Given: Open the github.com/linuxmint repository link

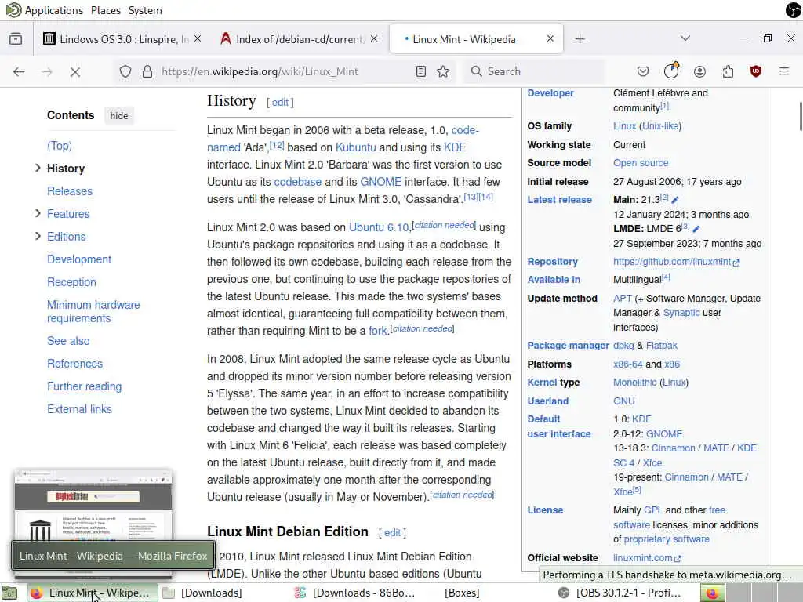Looking at the screenshot, I should pyautogui.click(x=676, y=262).
